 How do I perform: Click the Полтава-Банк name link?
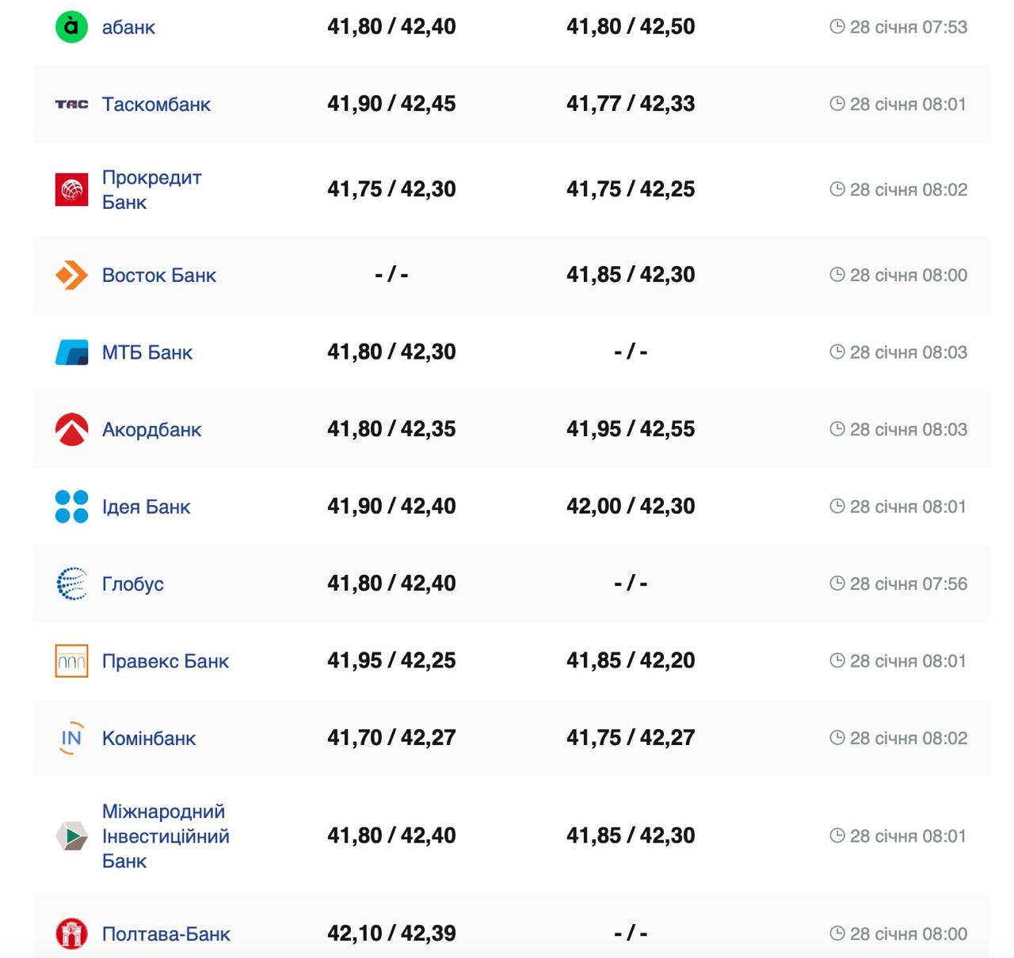click(x=166, y=934)
